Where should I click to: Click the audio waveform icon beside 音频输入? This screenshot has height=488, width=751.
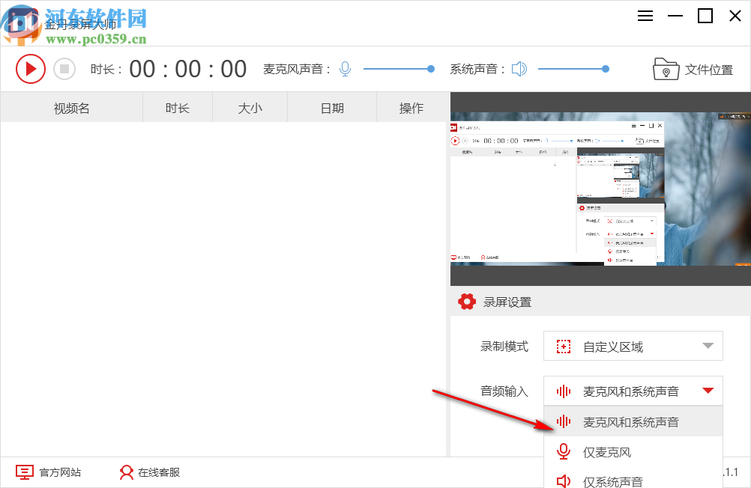[564, 391]
